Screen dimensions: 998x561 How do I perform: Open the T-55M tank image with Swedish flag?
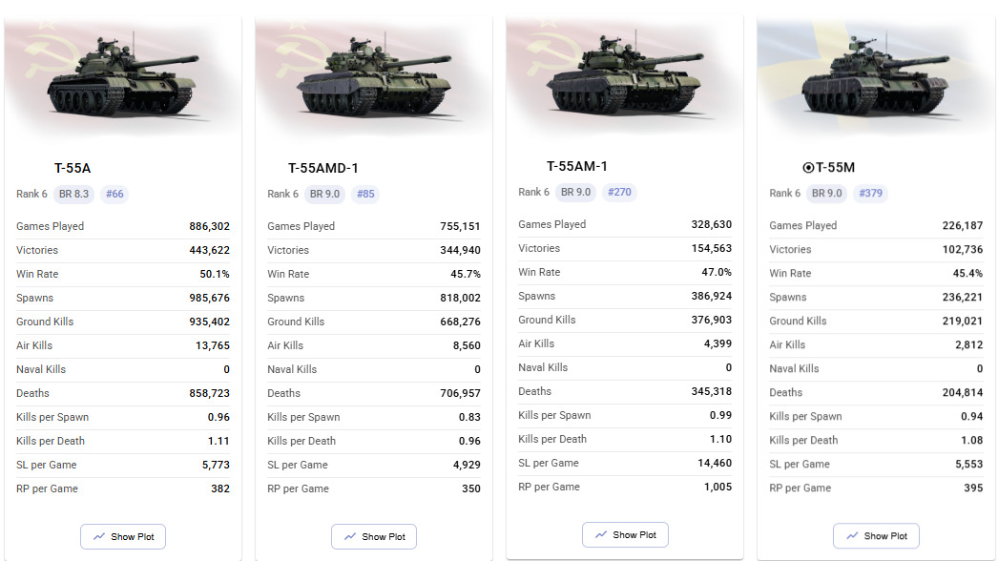875,74
